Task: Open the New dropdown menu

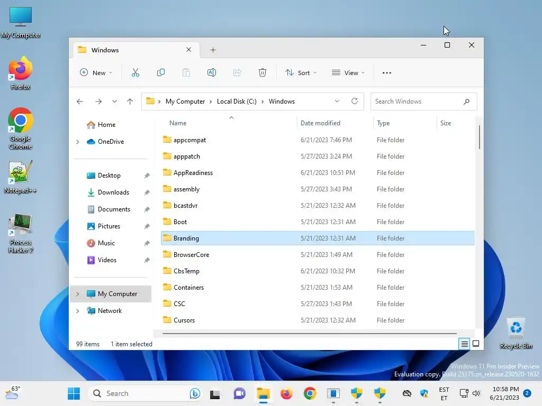Action: 96,72
